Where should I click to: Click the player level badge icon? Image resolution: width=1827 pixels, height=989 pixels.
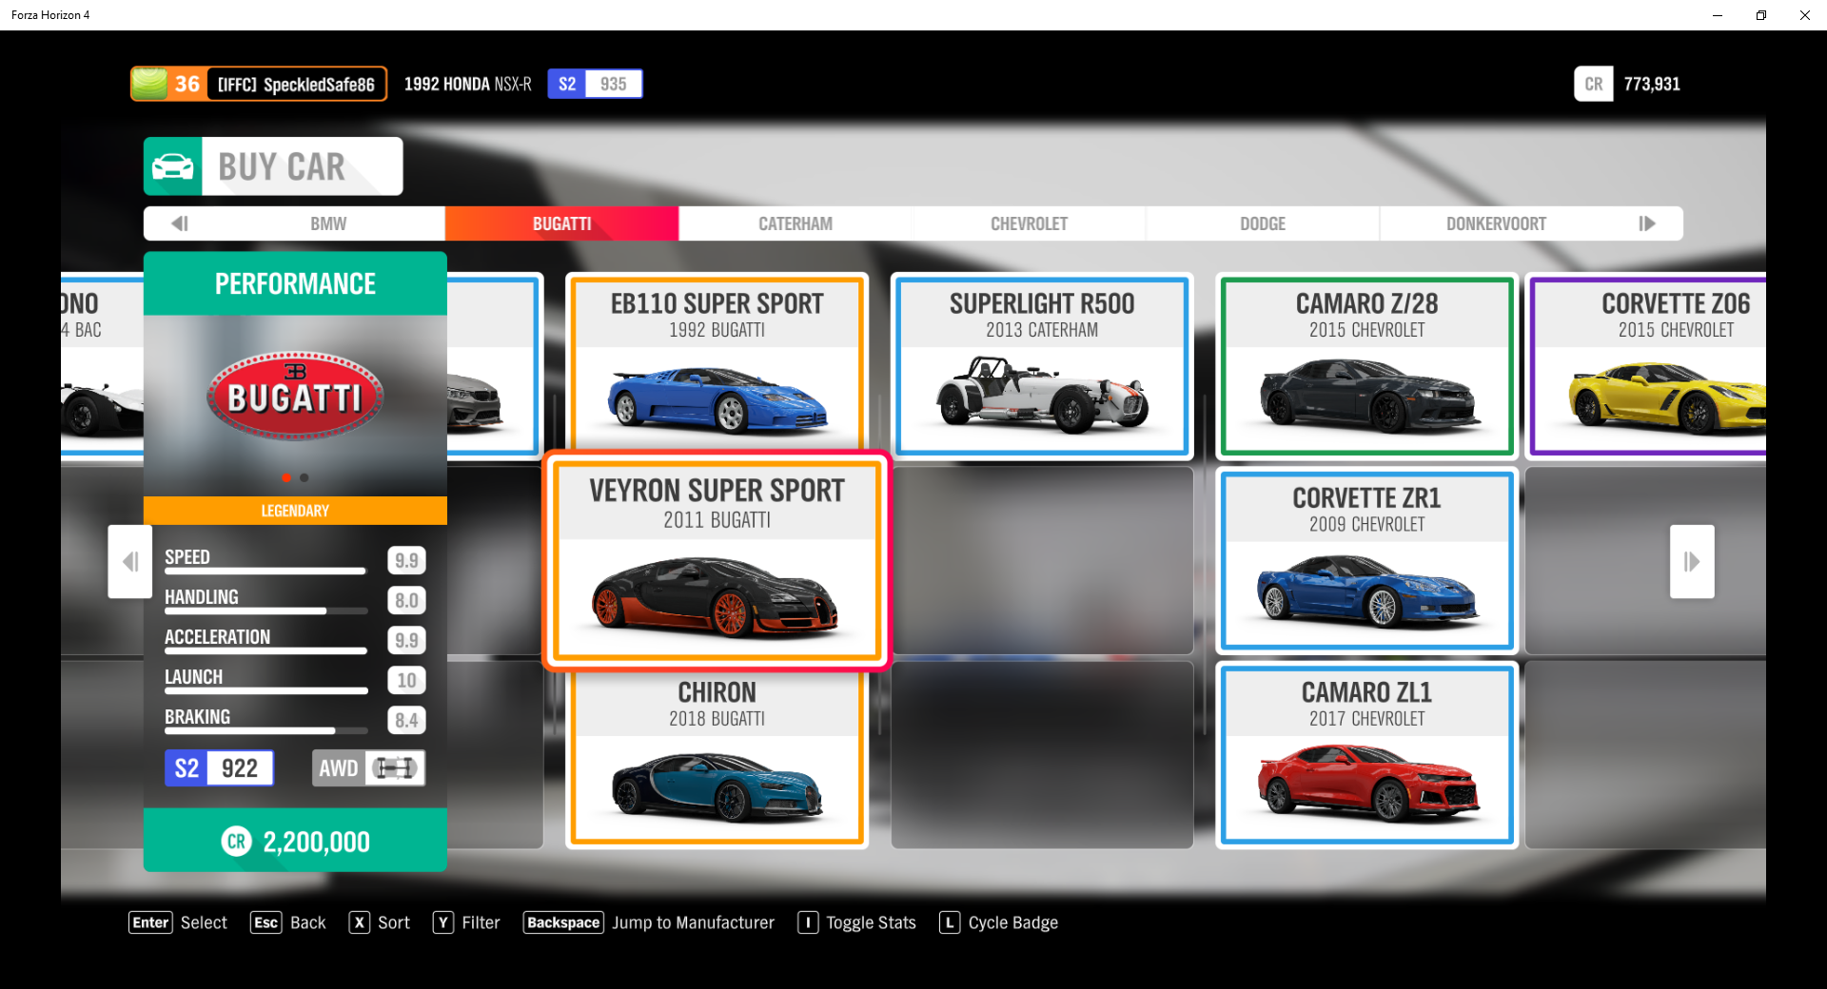coord(152,84)
